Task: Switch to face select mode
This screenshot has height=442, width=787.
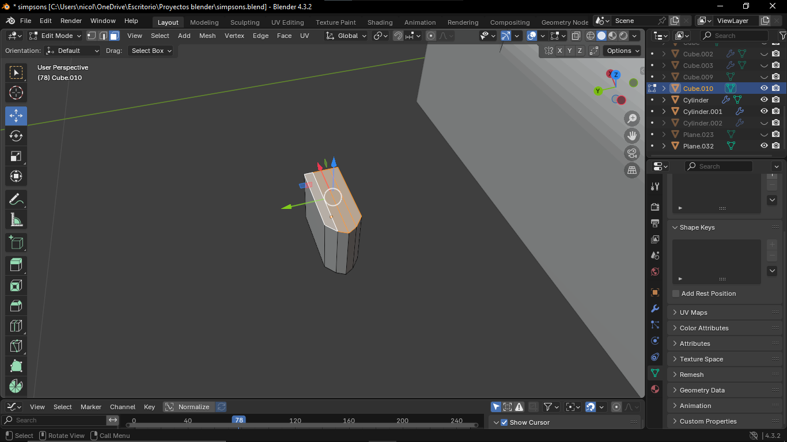Action: pyautogui.click(x=114, y=36)
